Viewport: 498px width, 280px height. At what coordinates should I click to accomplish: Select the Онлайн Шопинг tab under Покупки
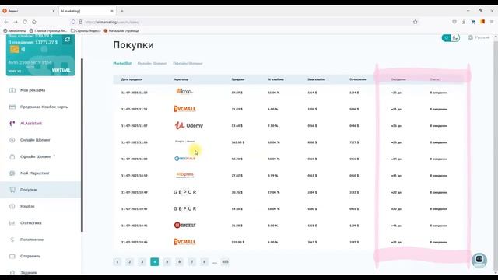(152, 64)
